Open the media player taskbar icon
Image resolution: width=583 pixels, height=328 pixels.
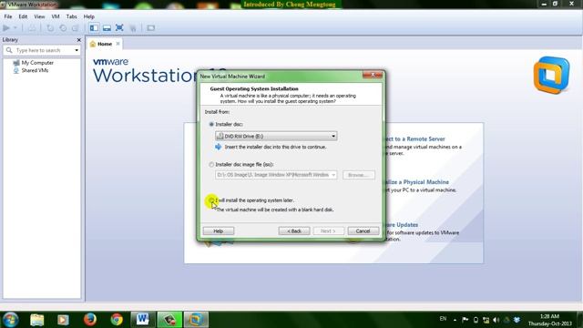[63, 320]
